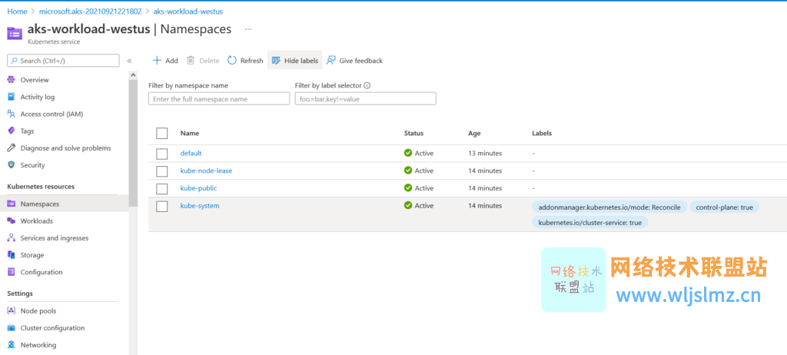This screenshot has height=355, width=787.
Task: Click the sidebar vertical scrollbar thumb
Action: click(133, 143)
